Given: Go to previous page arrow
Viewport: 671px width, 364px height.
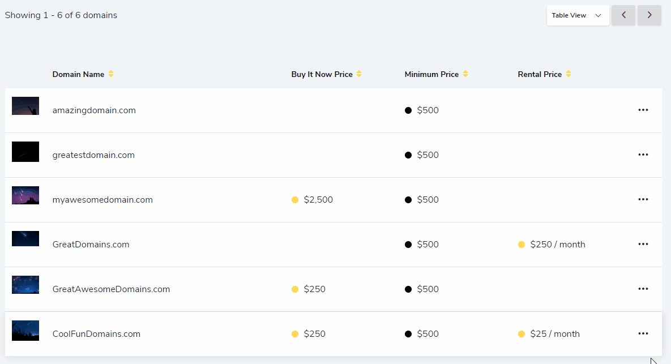Looking at the screenshot, I should [x=623, y=15].
